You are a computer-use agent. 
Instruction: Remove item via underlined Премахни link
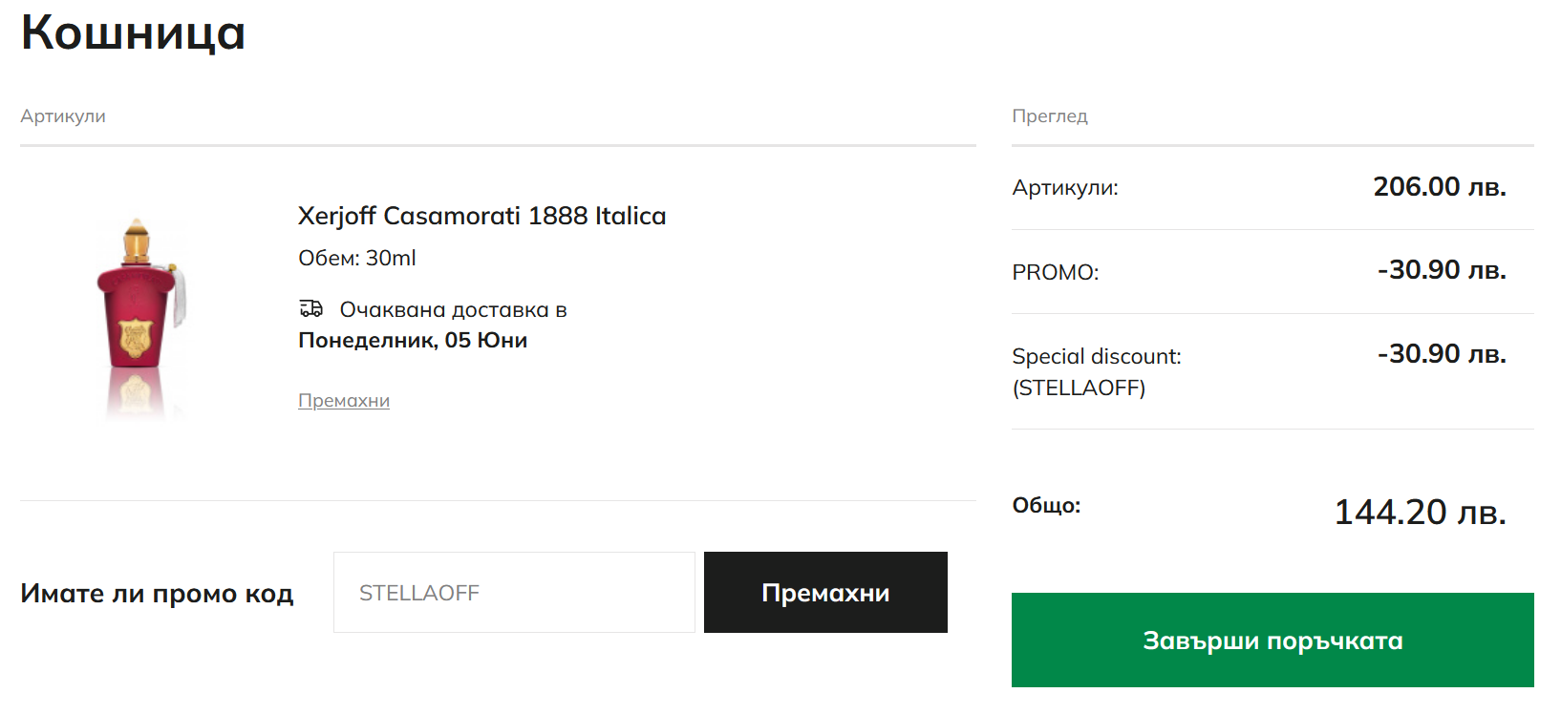344,401
